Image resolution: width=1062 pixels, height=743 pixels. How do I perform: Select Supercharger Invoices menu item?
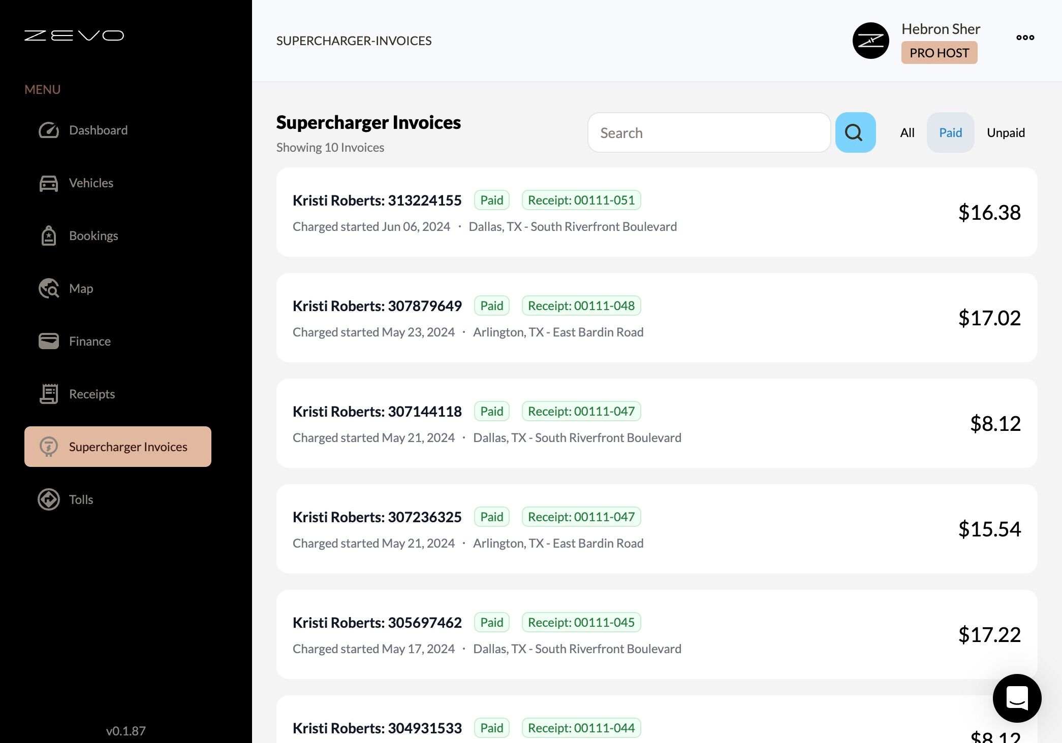click(x=118, y=447)
